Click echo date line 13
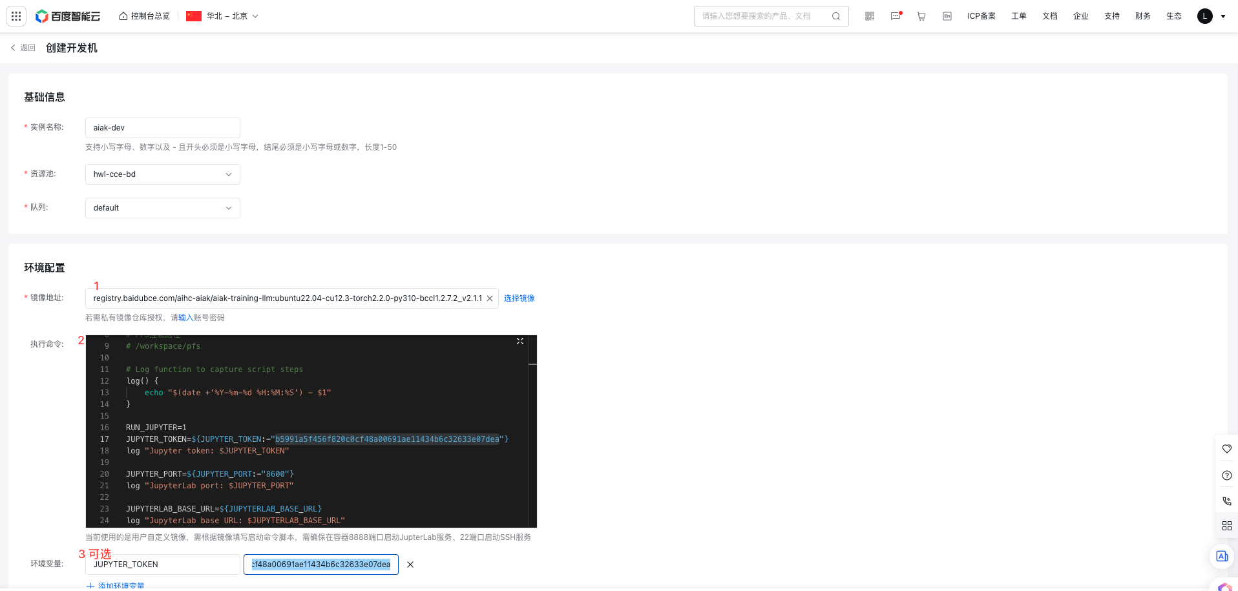 (238, 393)
